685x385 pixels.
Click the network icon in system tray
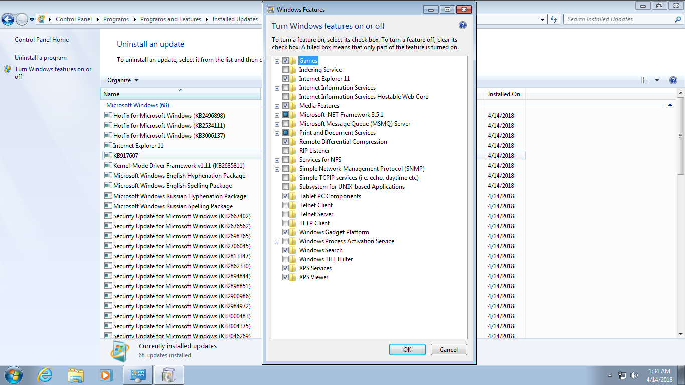point(622,375)
